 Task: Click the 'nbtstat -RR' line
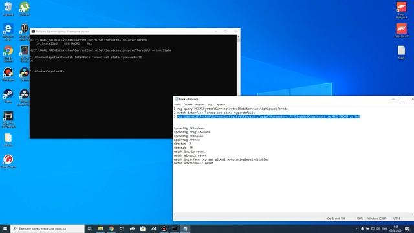[x=183, y=148]
